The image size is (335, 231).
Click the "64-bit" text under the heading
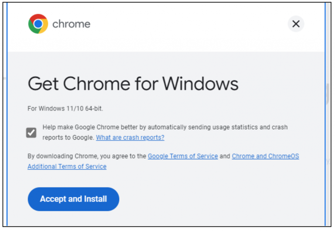tap(94, 109)
